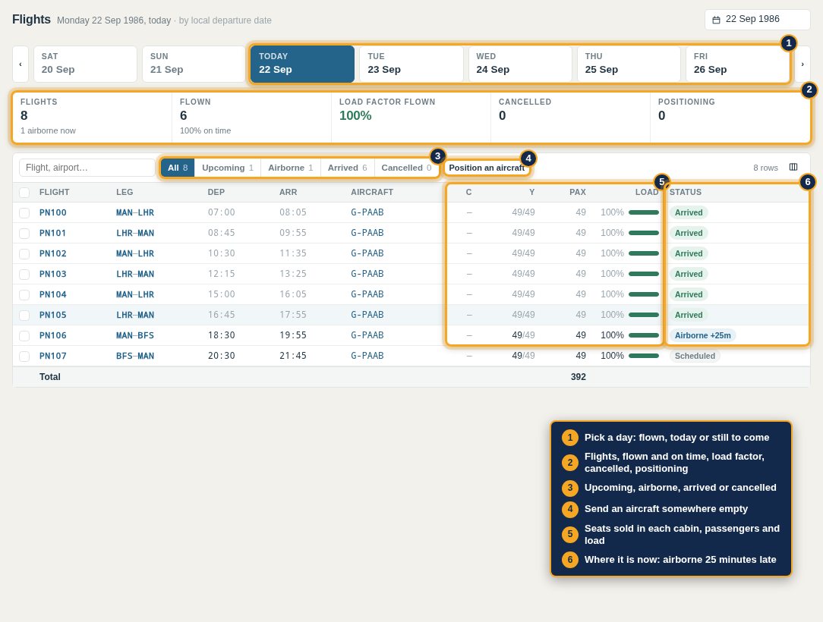This screenshot has width=823, height=622.
Task: Click the 8 rows count label
Action: [x=765, y=168]
